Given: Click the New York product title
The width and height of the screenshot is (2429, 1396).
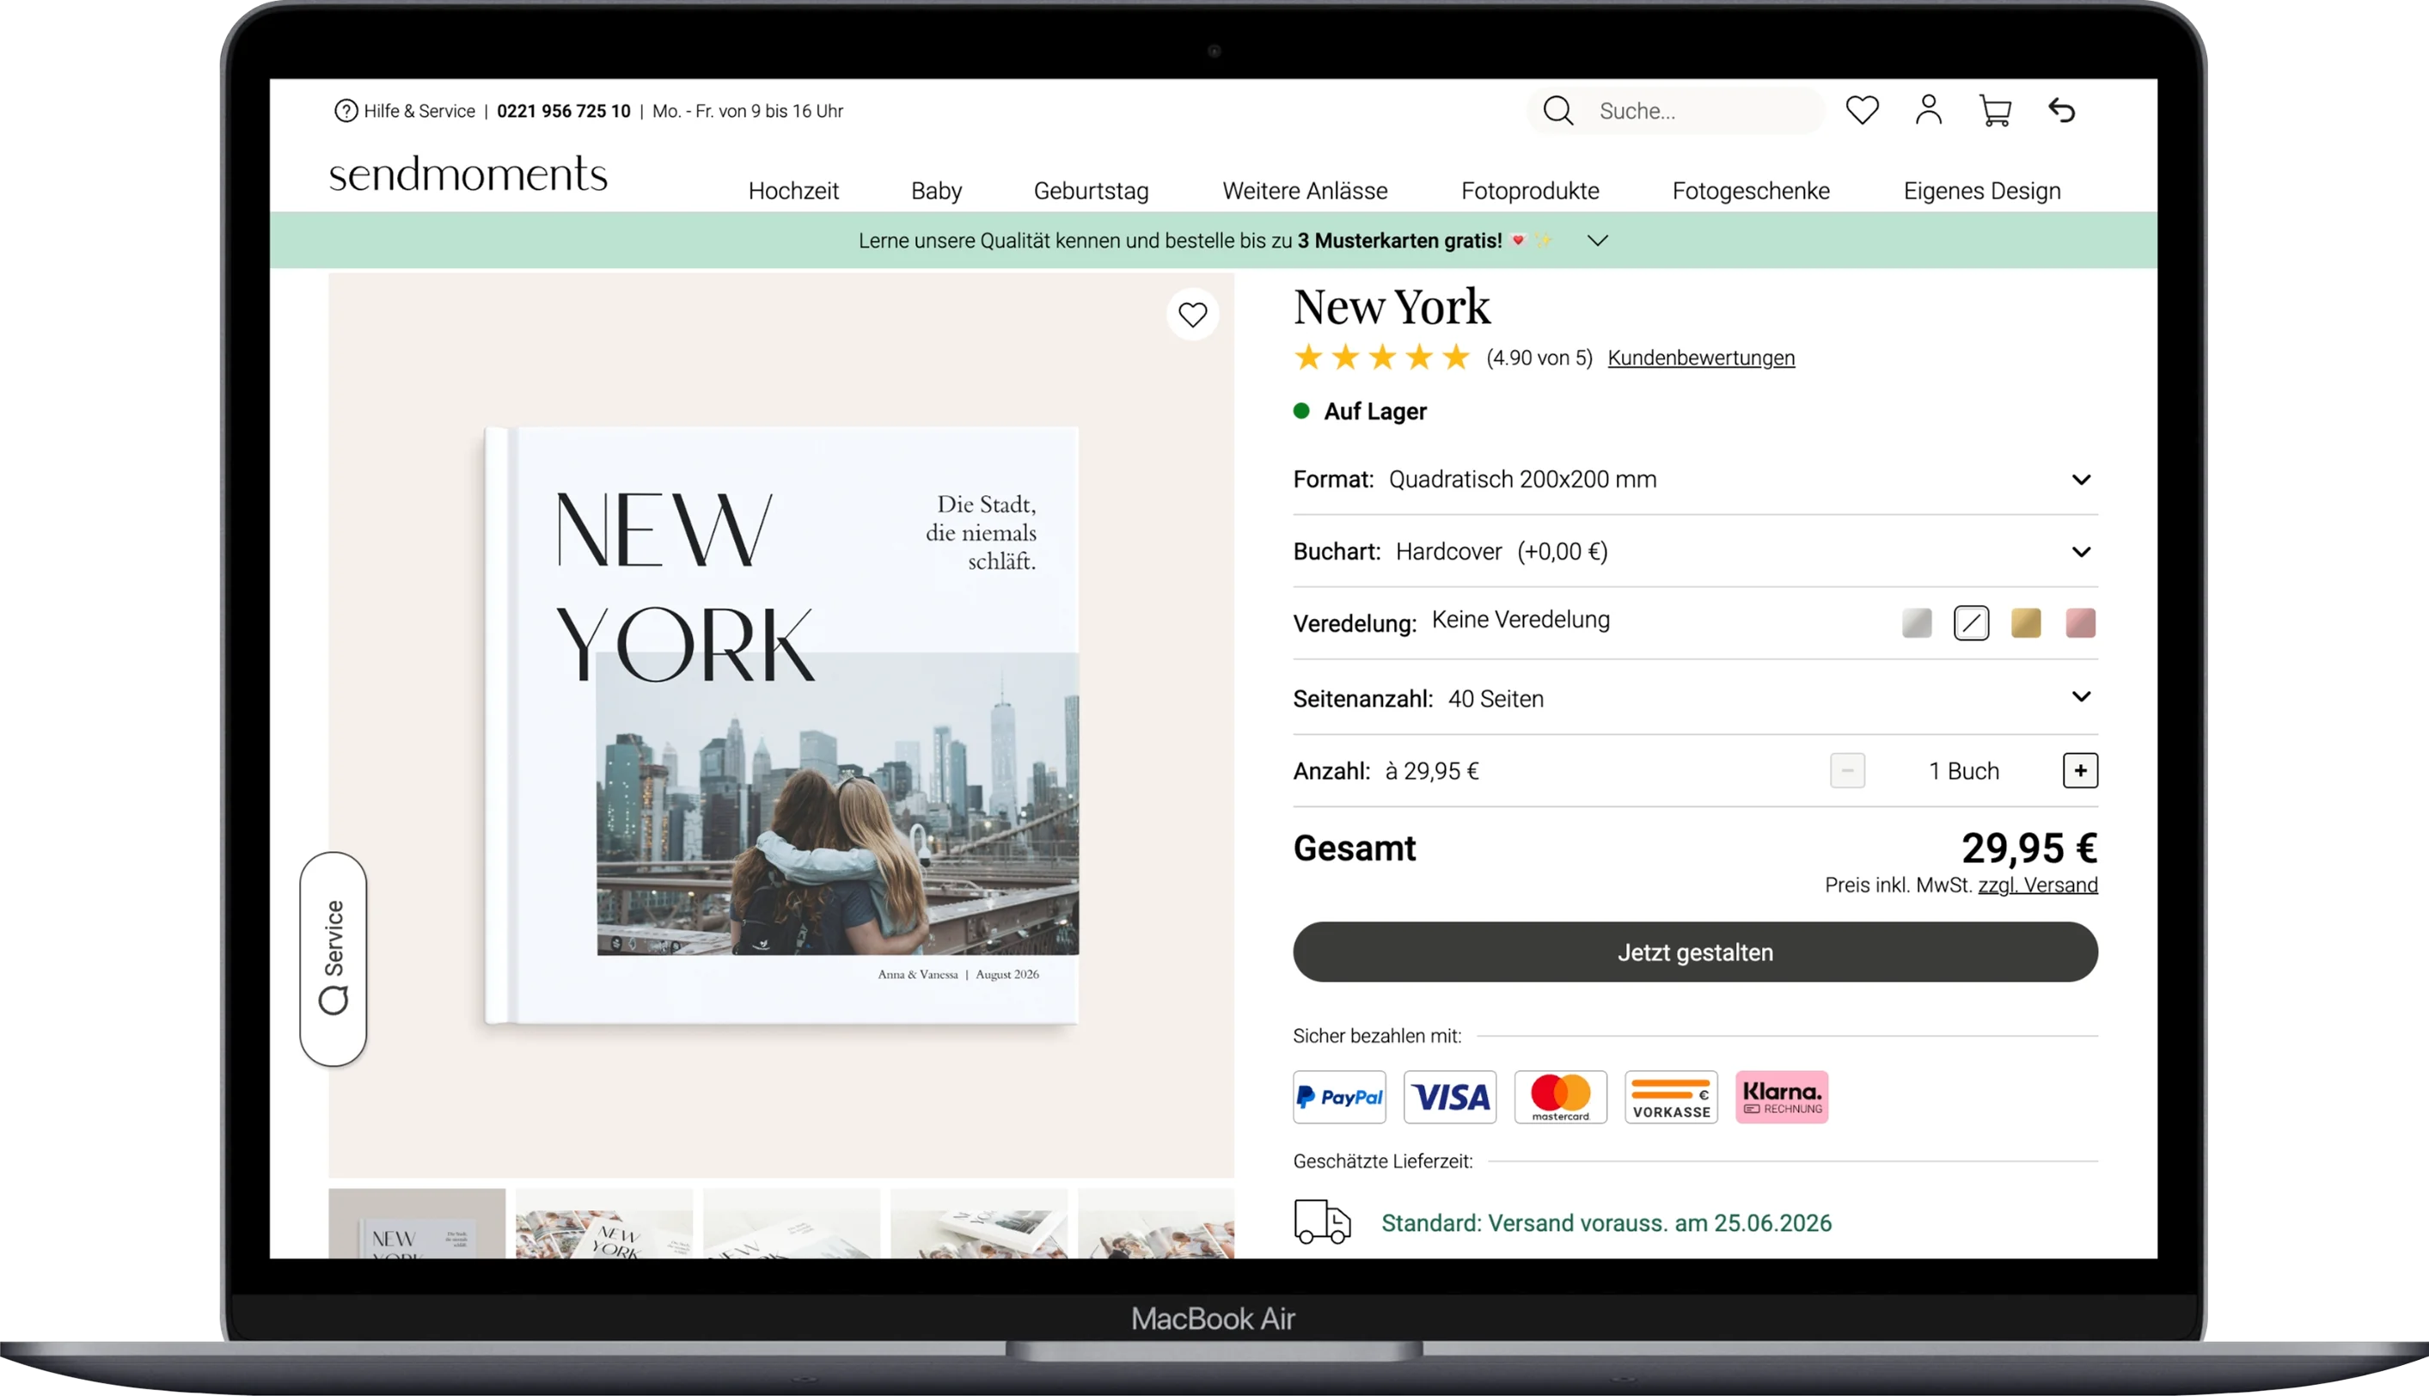Looking at the screenshot, I should (1391, 307).
